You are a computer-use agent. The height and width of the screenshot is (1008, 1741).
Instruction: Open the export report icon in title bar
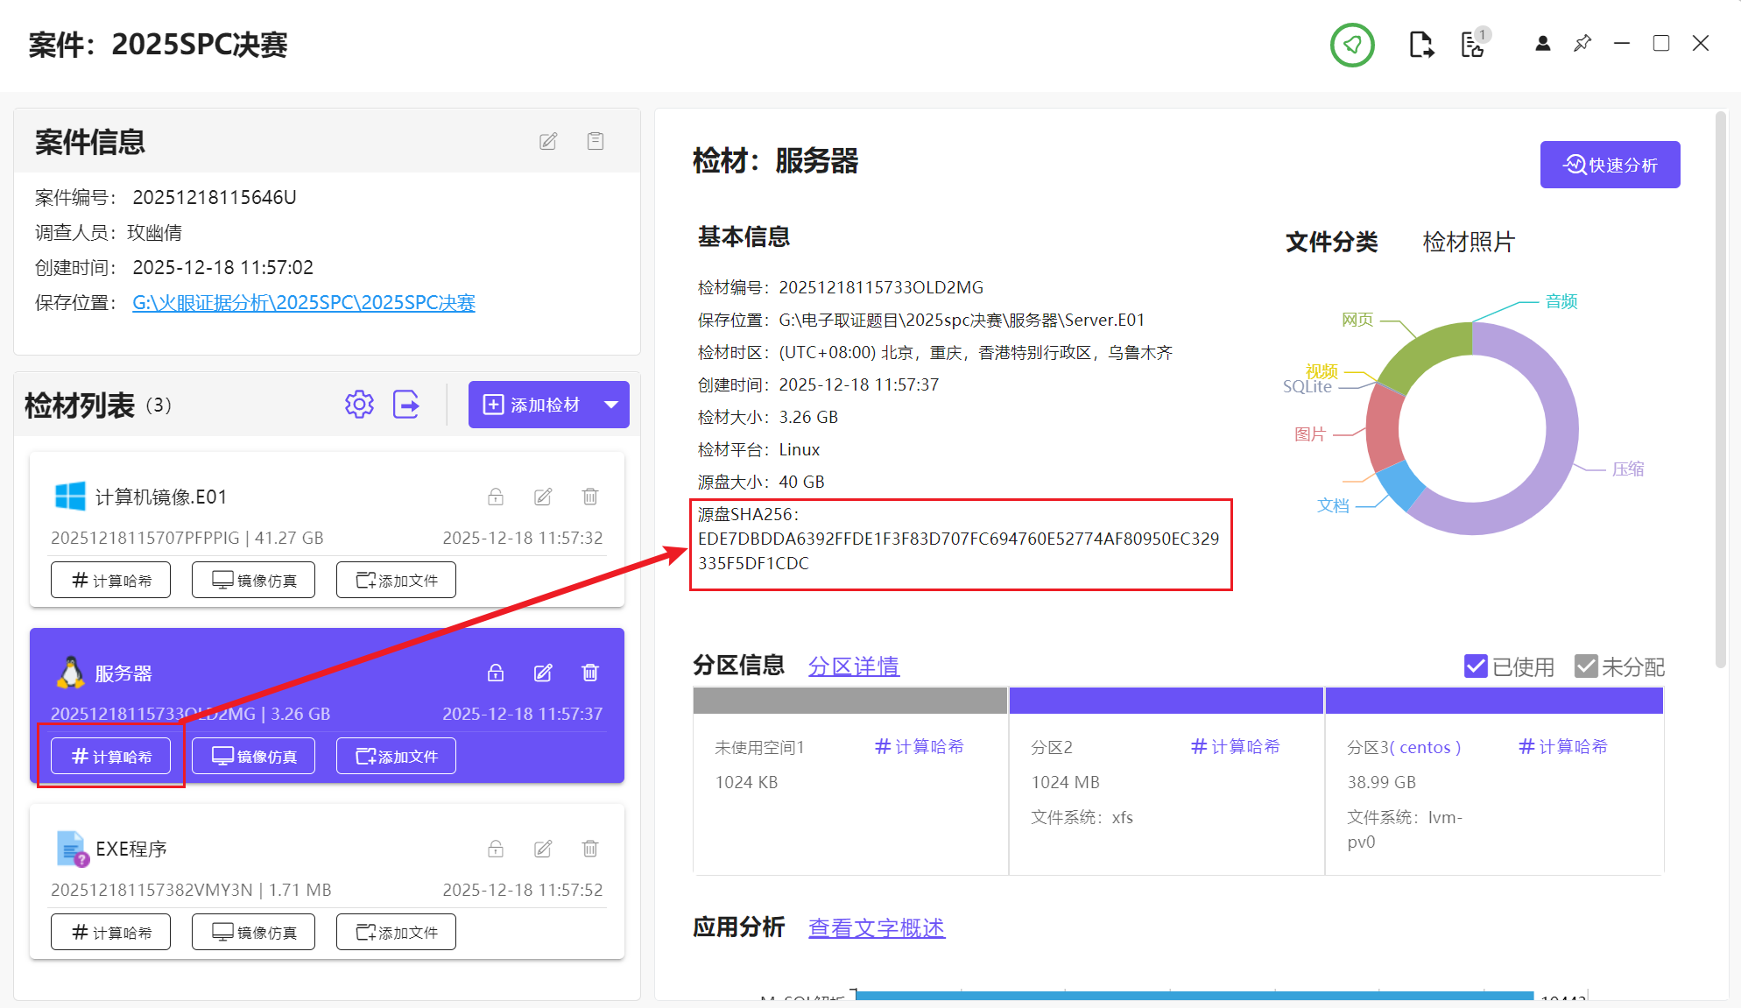pos(1420,44)
